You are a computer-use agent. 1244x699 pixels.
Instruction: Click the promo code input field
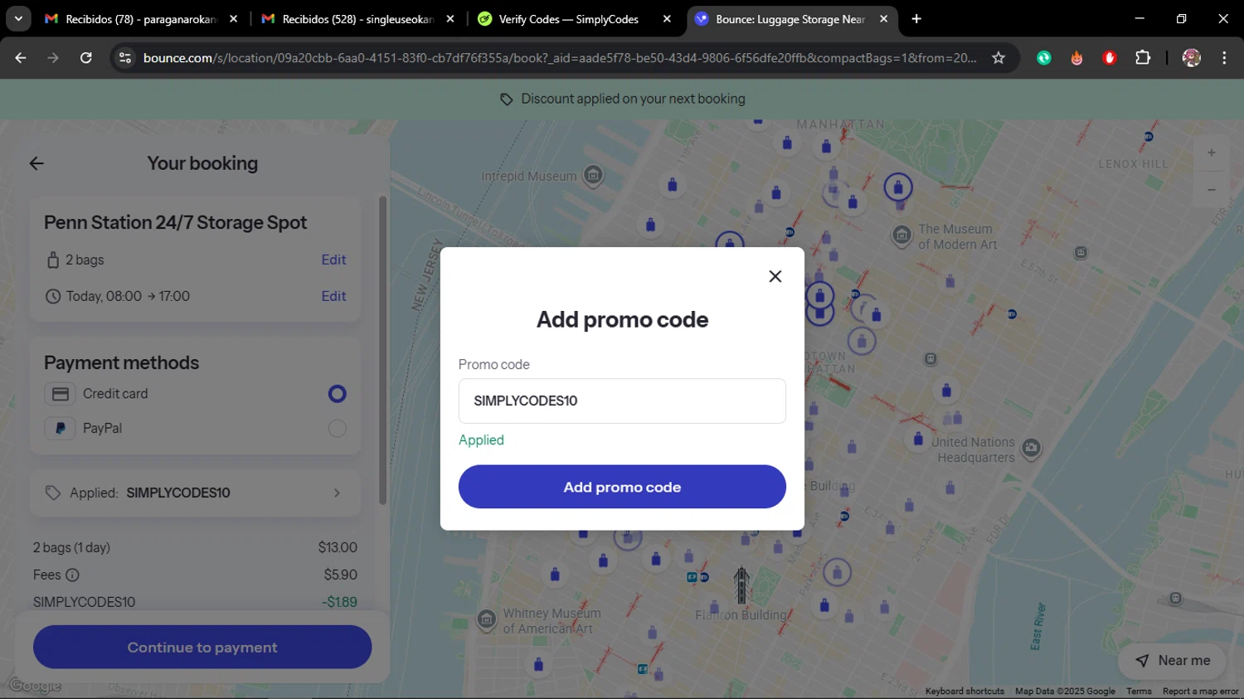(622, 401)
